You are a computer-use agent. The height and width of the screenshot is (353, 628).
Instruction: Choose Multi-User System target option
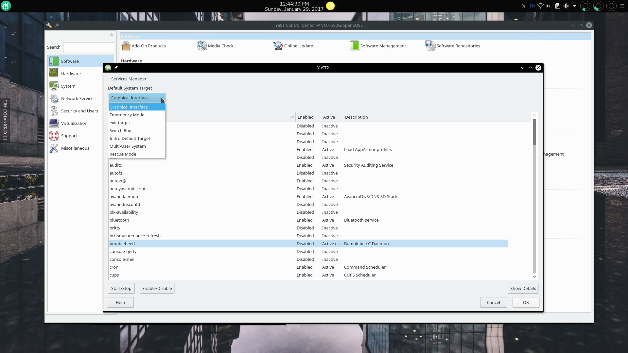point(137,146)
